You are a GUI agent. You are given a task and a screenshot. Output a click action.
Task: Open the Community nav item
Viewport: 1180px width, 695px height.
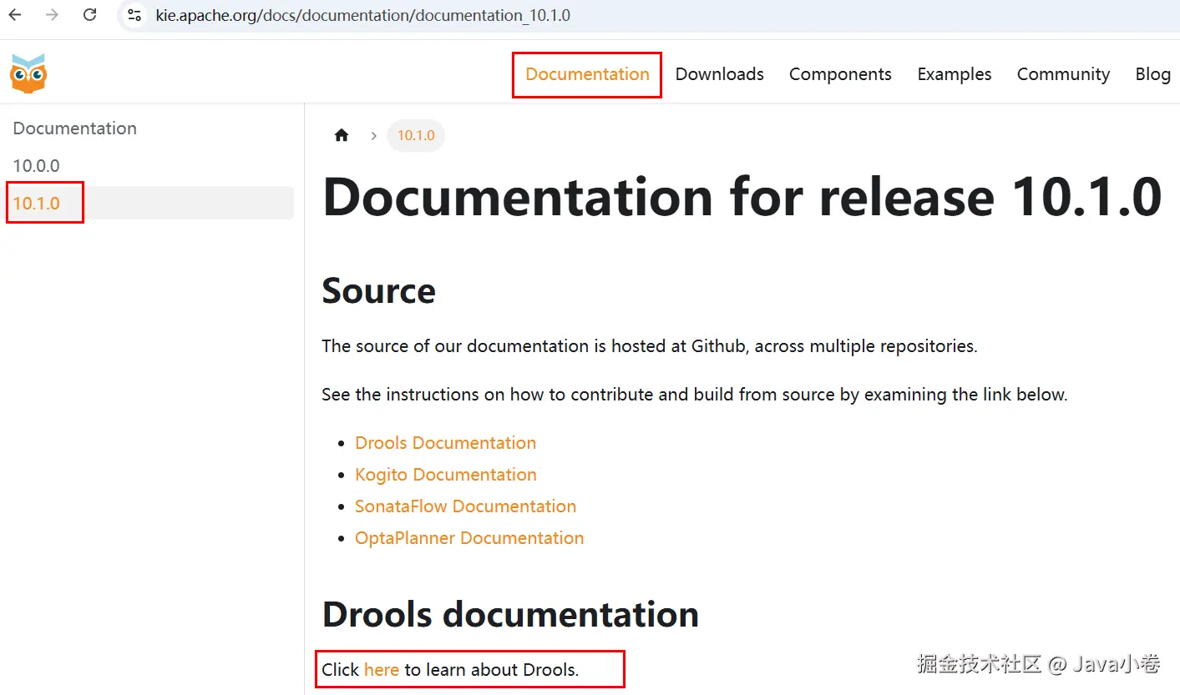tap(1063, 74)
